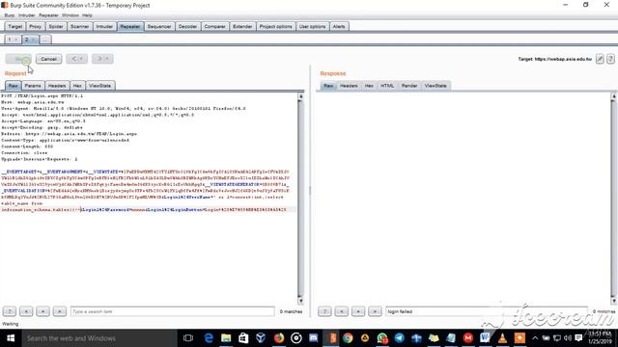The height and width of the screenshot is (347, 618).
Task: Show hidden system tray icons
Action: [x=535, y=338]
